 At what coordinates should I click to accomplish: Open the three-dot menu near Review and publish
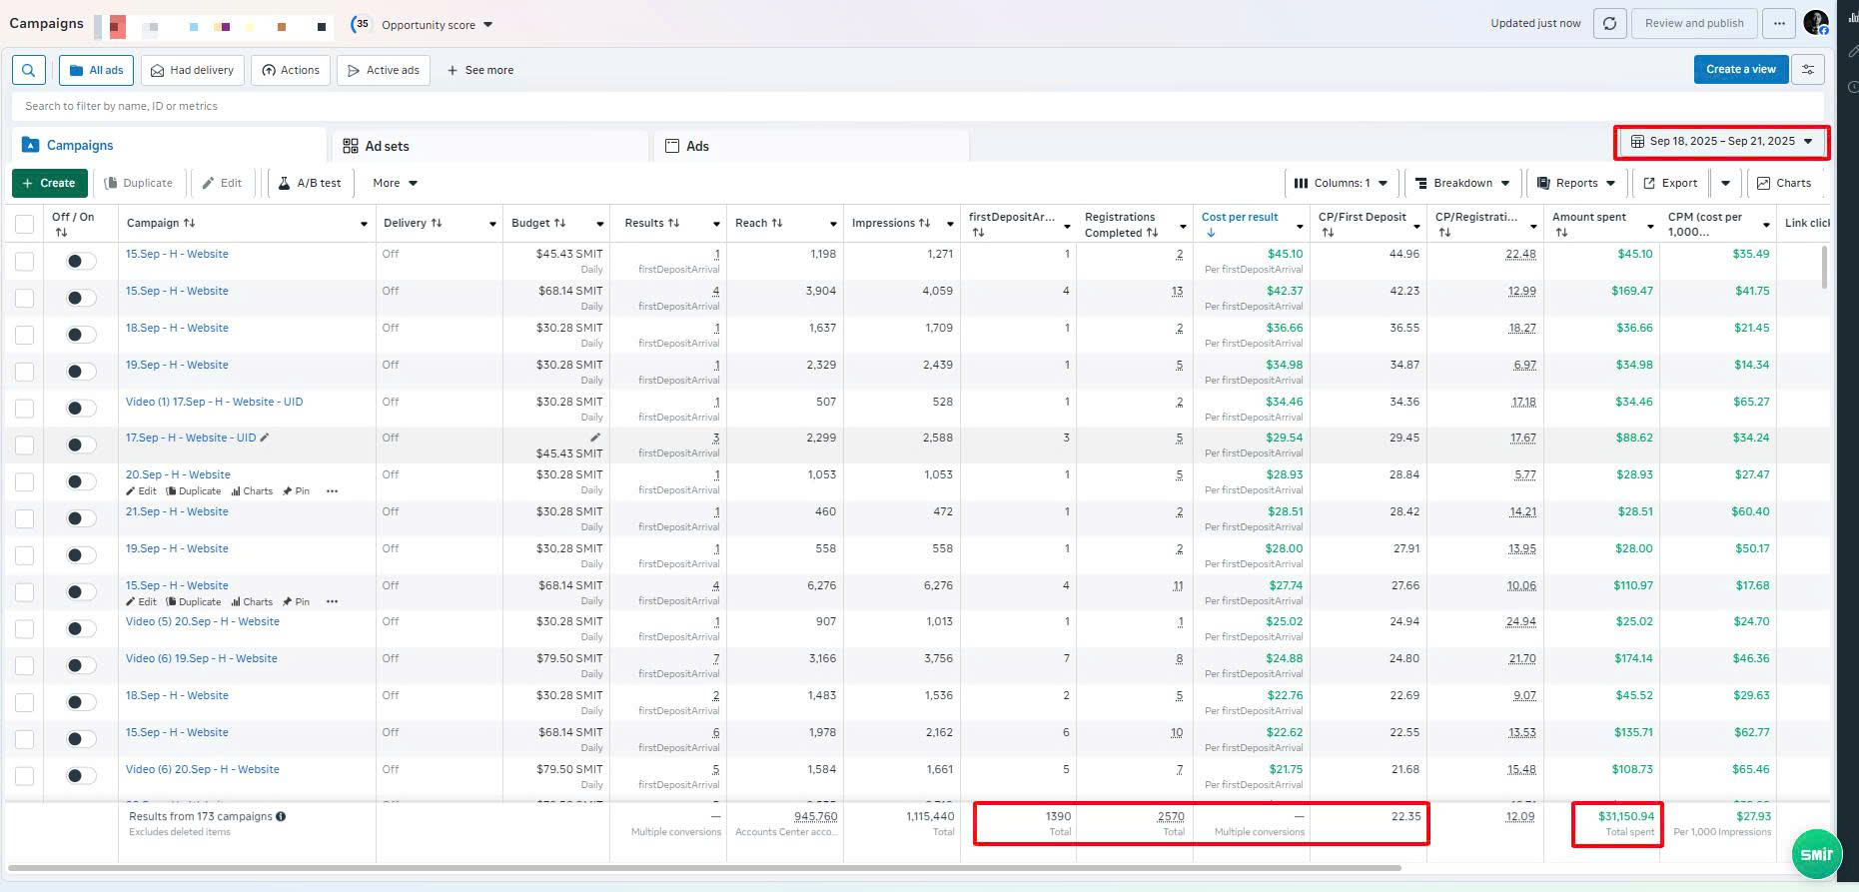coord(1779,24)
